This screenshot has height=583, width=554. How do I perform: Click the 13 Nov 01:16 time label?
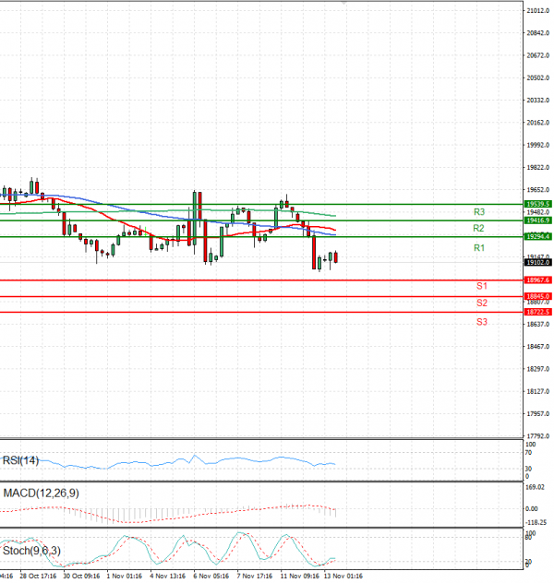pos(343,576)
